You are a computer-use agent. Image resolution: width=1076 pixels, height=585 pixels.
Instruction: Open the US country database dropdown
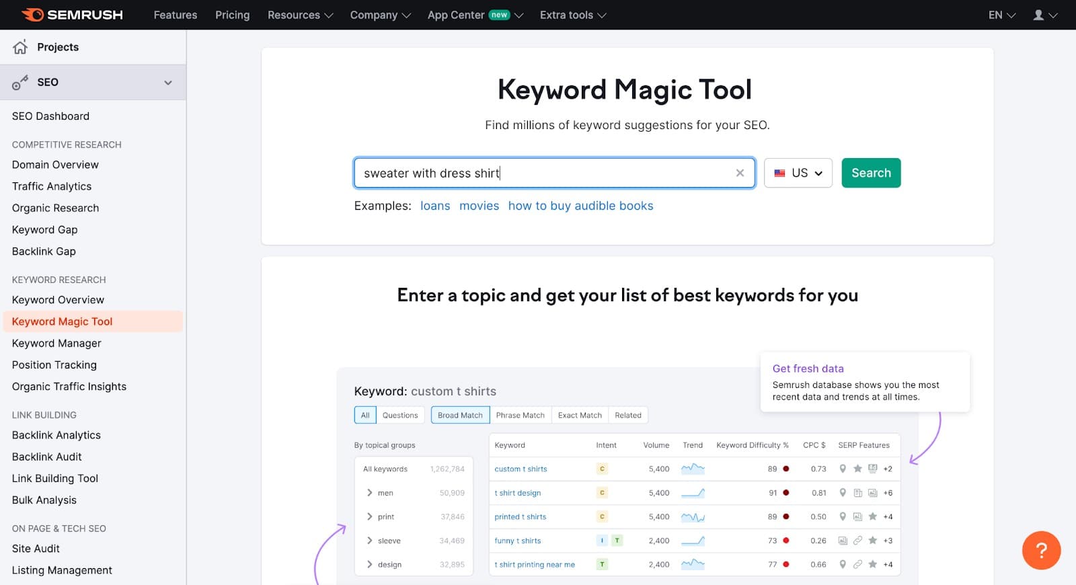(x=798, y=173)
